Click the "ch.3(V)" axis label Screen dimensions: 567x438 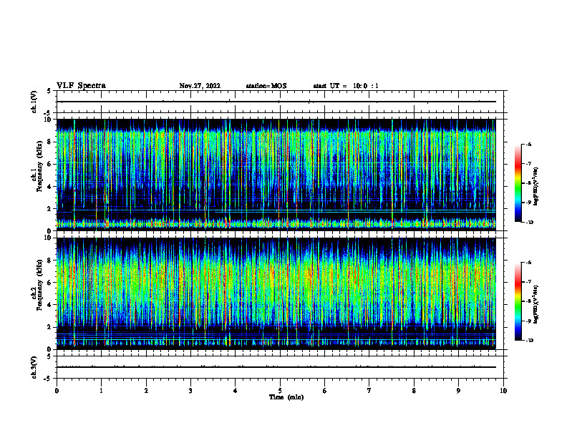click(x=34, y=367)
